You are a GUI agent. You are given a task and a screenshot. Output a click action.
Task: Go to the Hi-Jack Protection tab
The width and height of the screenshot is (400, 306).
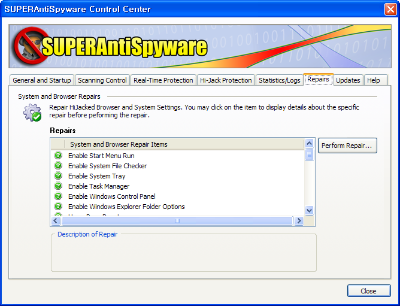tap(226, 80)
